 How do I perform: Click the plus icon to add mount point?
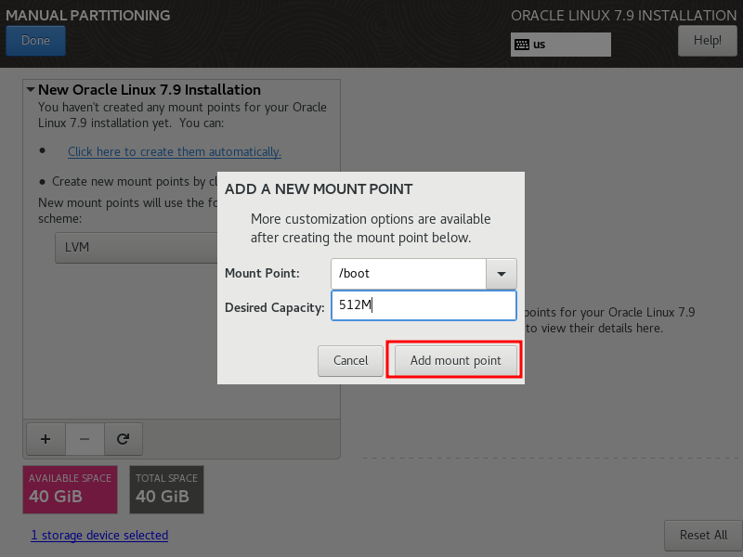(46, 439)
